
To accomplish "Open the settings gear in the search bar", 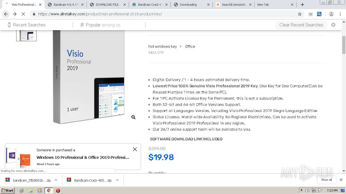I will point(333,25).
